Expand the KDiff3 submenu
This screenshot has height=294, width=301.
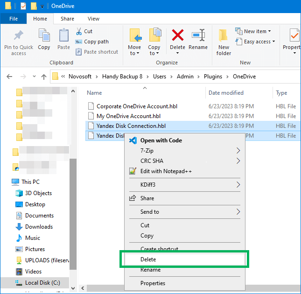tap(238, 185)
